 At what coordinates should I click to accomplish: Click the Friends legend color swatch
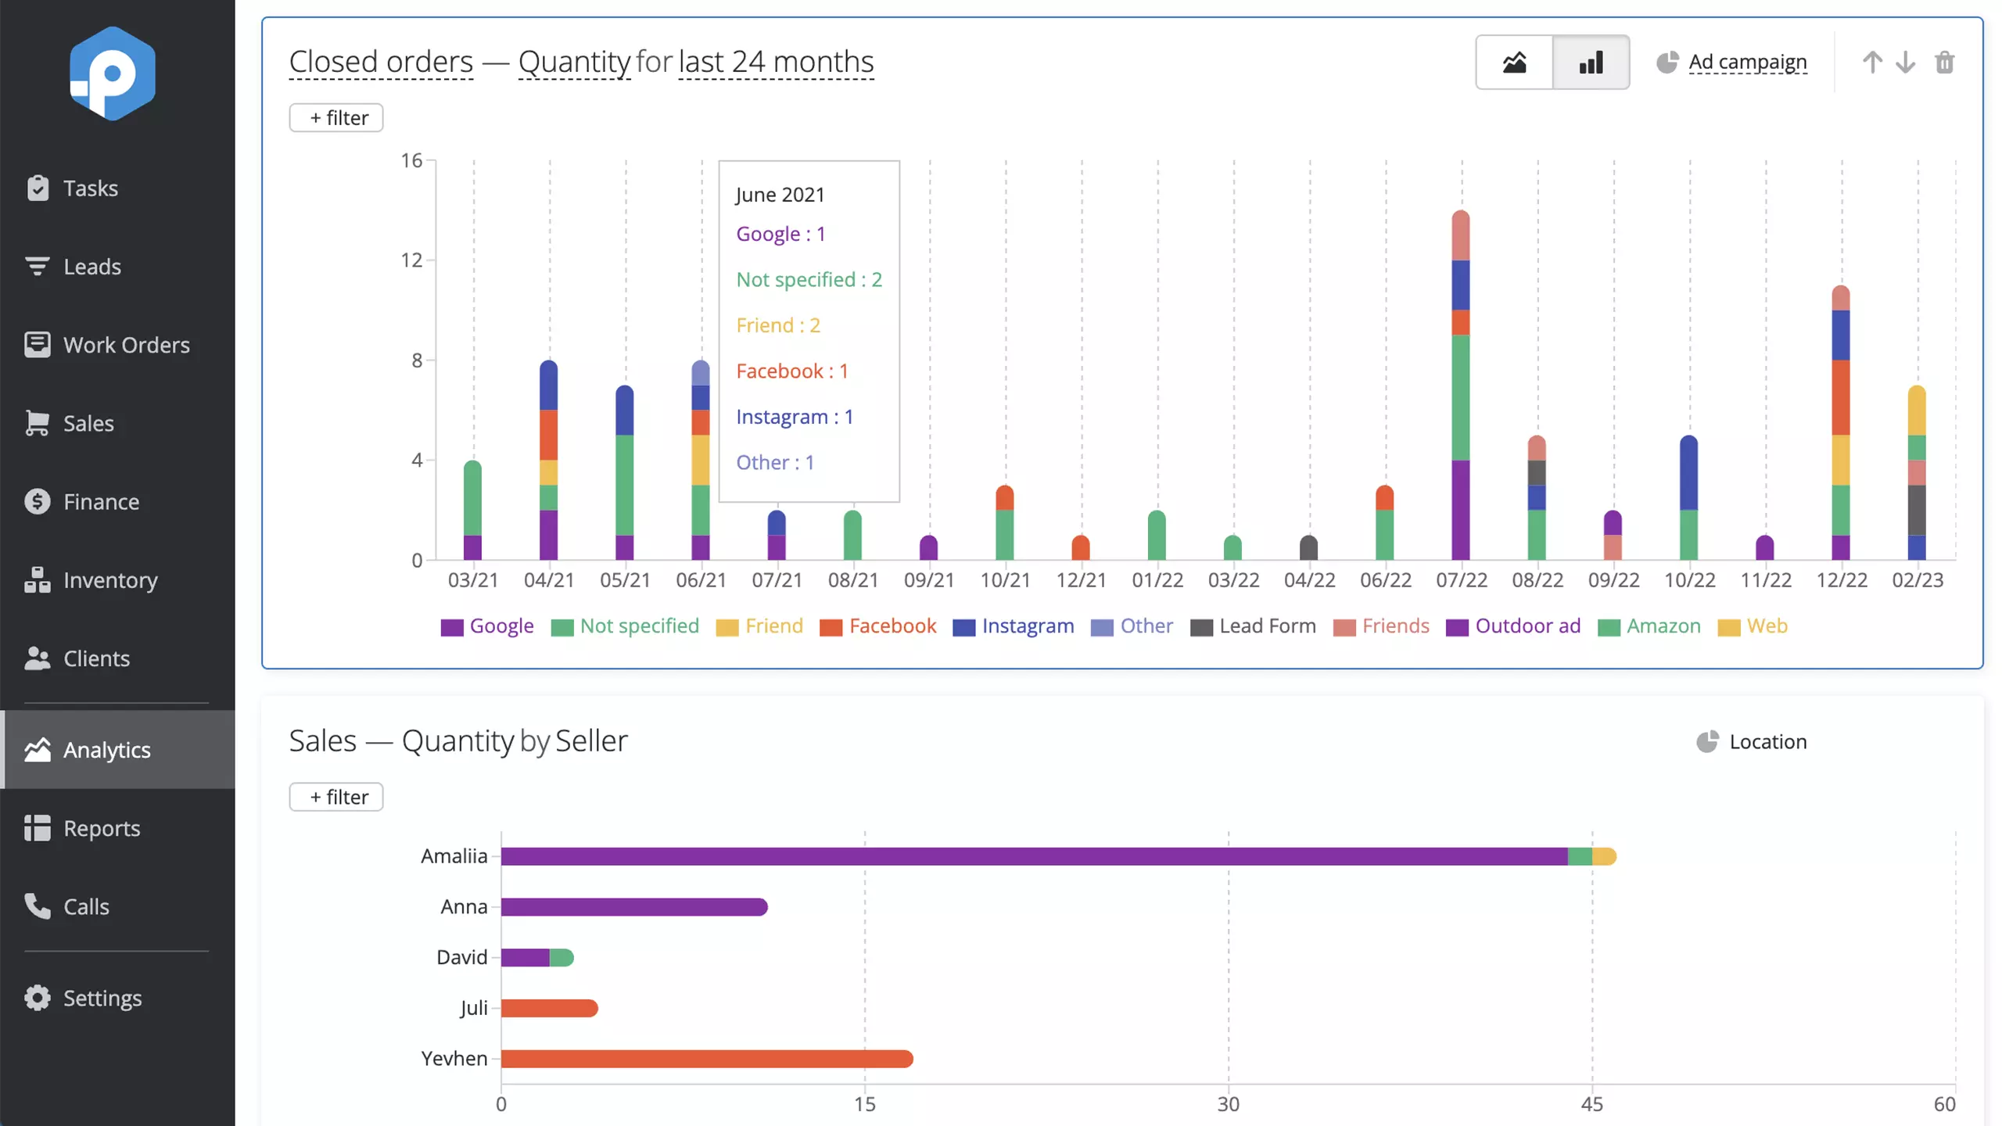coord(1344,627)
